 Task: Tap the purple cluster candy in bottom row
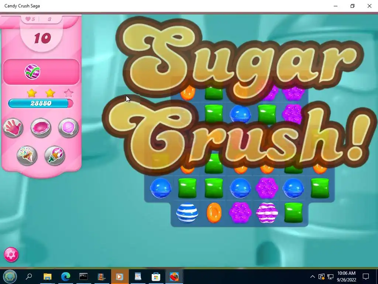click(240, 213)
